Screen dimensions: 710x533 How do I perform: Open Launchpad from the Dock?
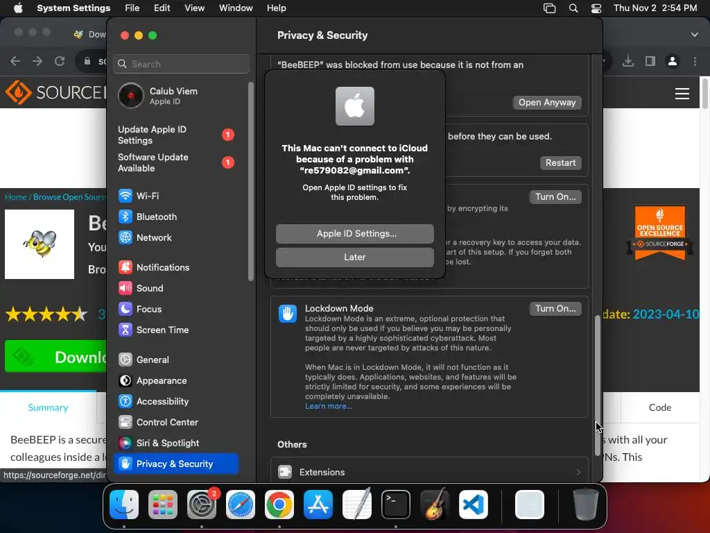[x=163, y=505]
